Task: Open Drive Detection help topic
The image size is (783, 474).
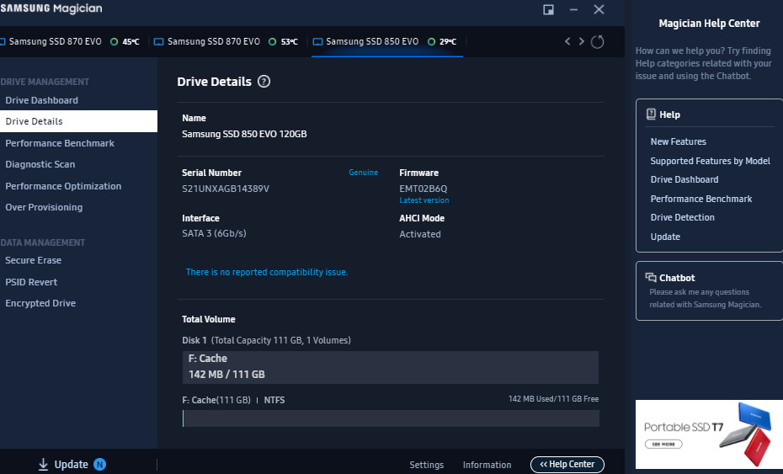Action: 682,218
